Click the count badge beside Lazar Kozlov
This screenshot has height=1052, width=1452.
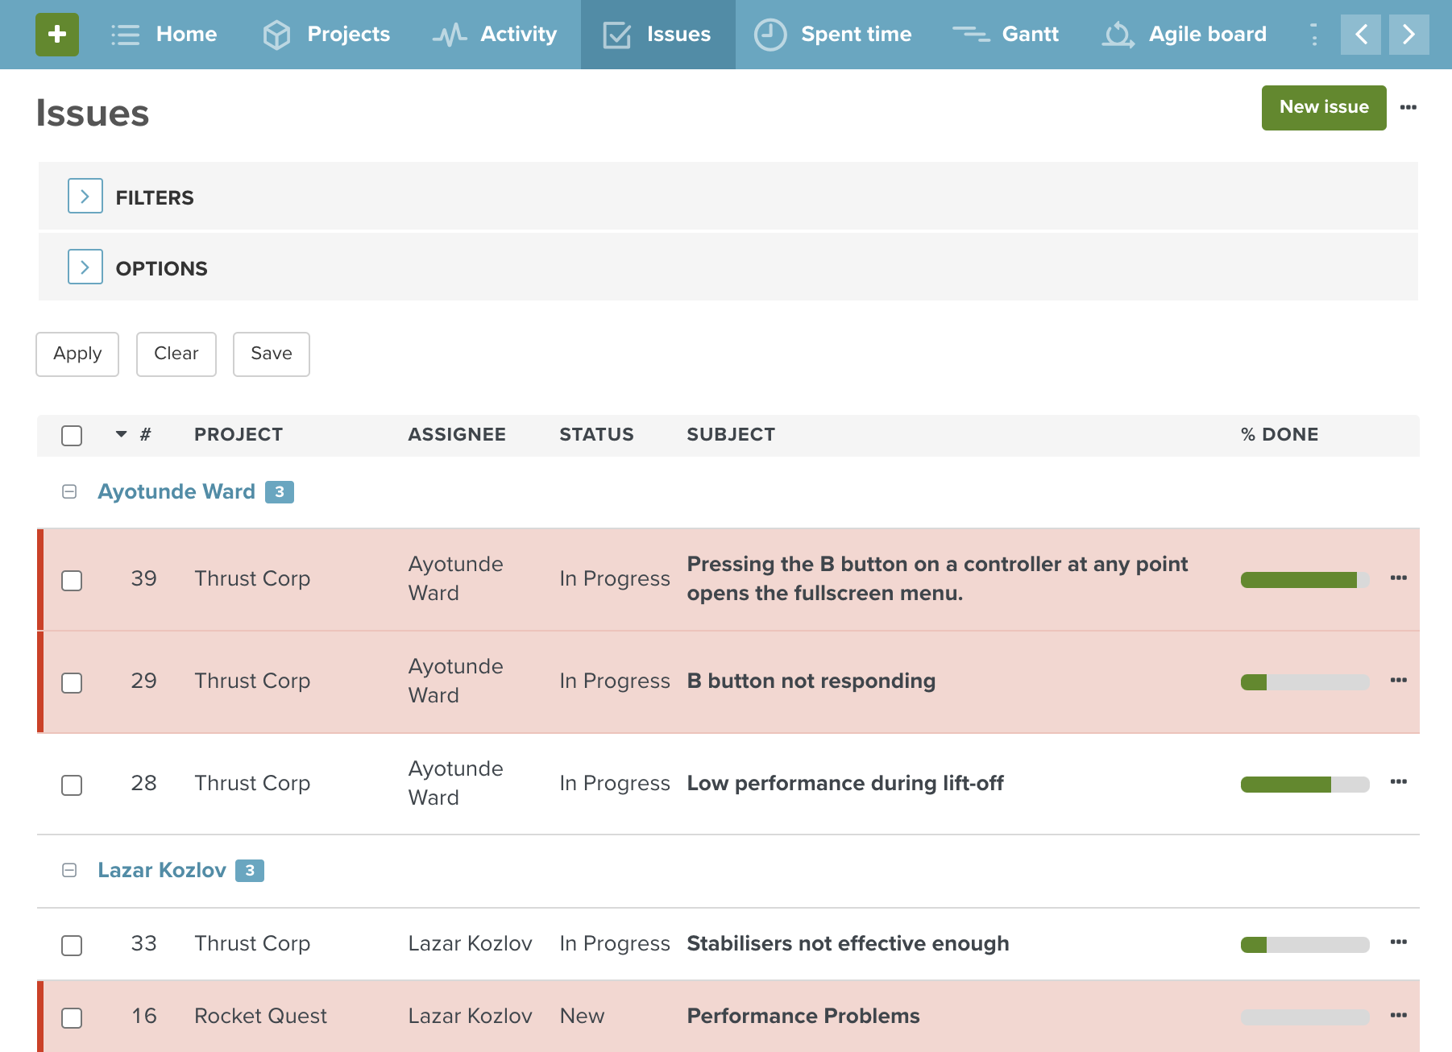250,871
